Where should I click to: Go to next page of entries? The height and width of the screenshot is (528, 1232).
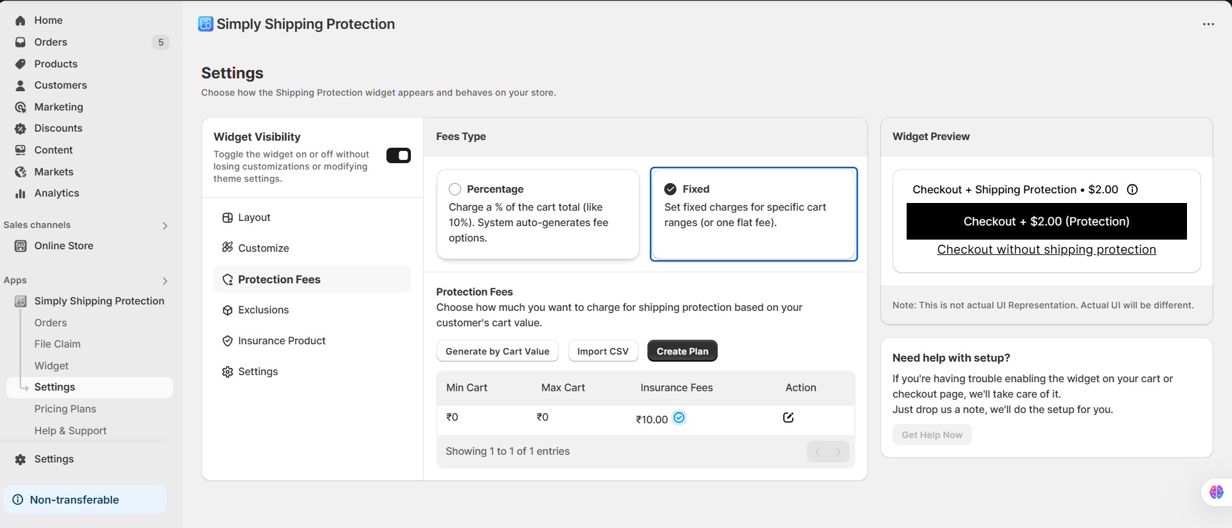coord(838,452)
